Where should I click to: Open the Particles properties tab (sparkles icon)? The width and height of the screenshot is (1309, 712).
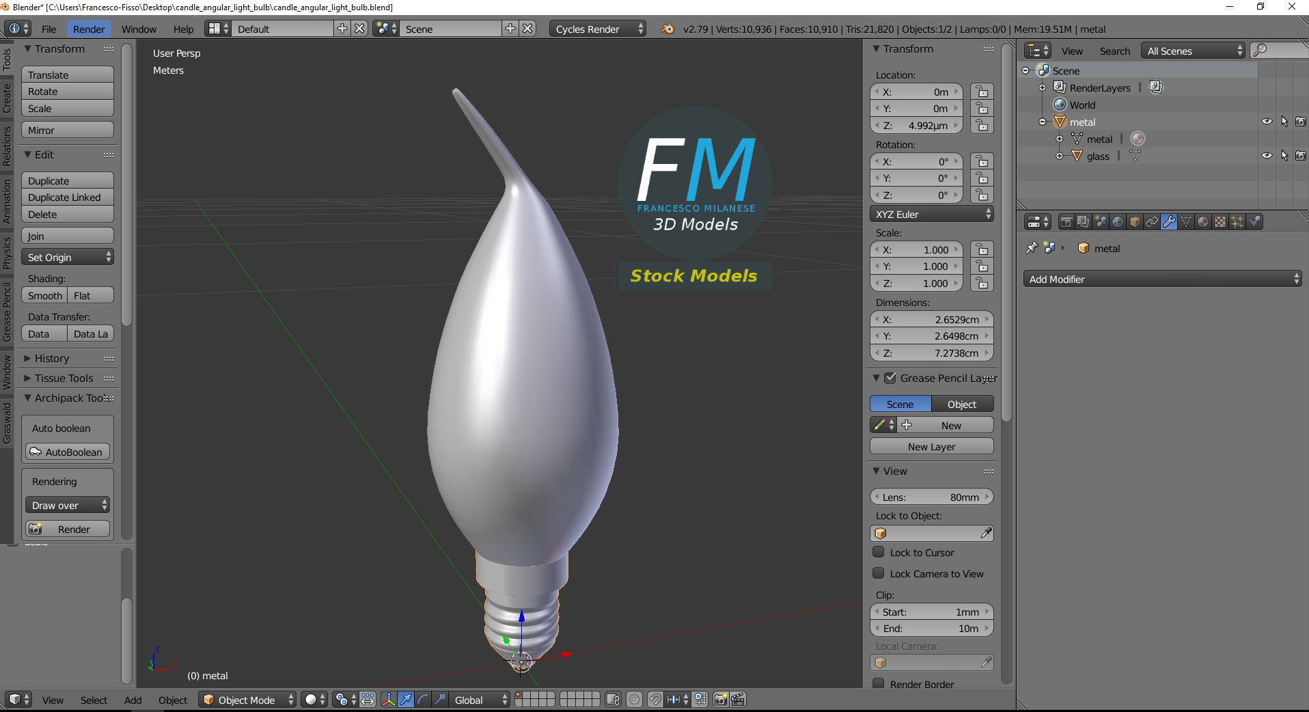click(x=1237, y=222)
